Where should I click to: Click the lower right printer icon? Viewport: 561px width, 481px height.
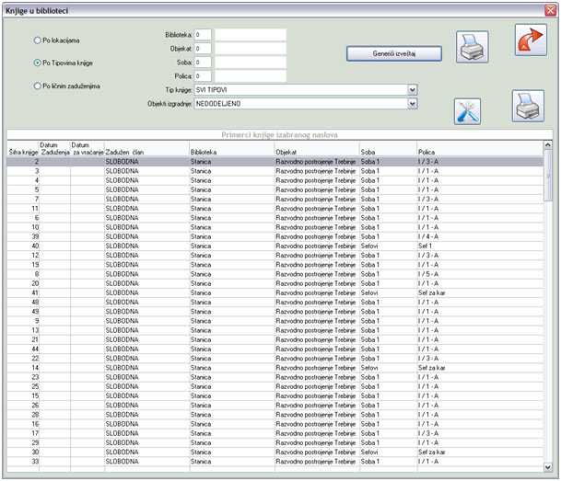pos(527,106)
